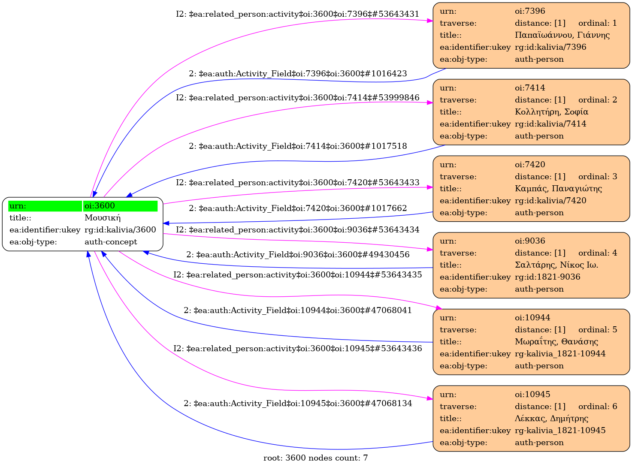Click edge label Activity_Field #49430456
The image size is (632, 467).
point(298,255)
